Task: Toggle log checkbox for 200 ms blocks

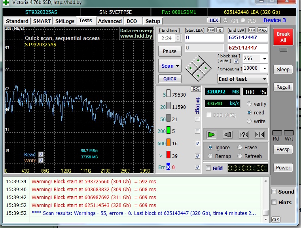Action: [197, 131]
